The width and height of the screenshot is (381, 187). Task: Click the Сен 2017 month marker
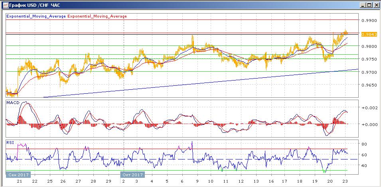[x=18, y=174]
